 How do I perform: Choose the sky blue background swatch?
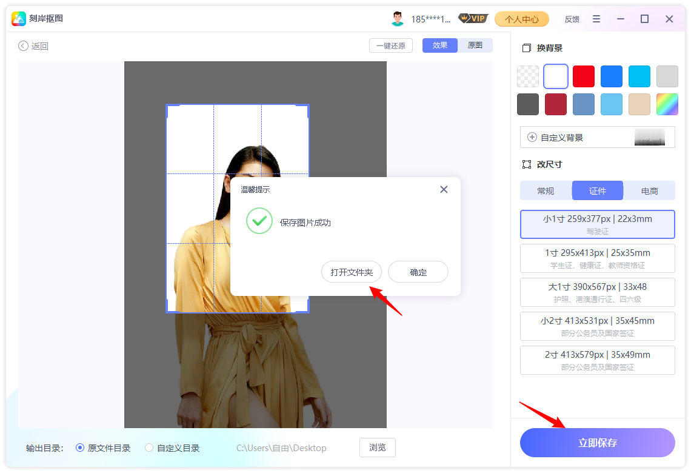[x=612, y=104]
